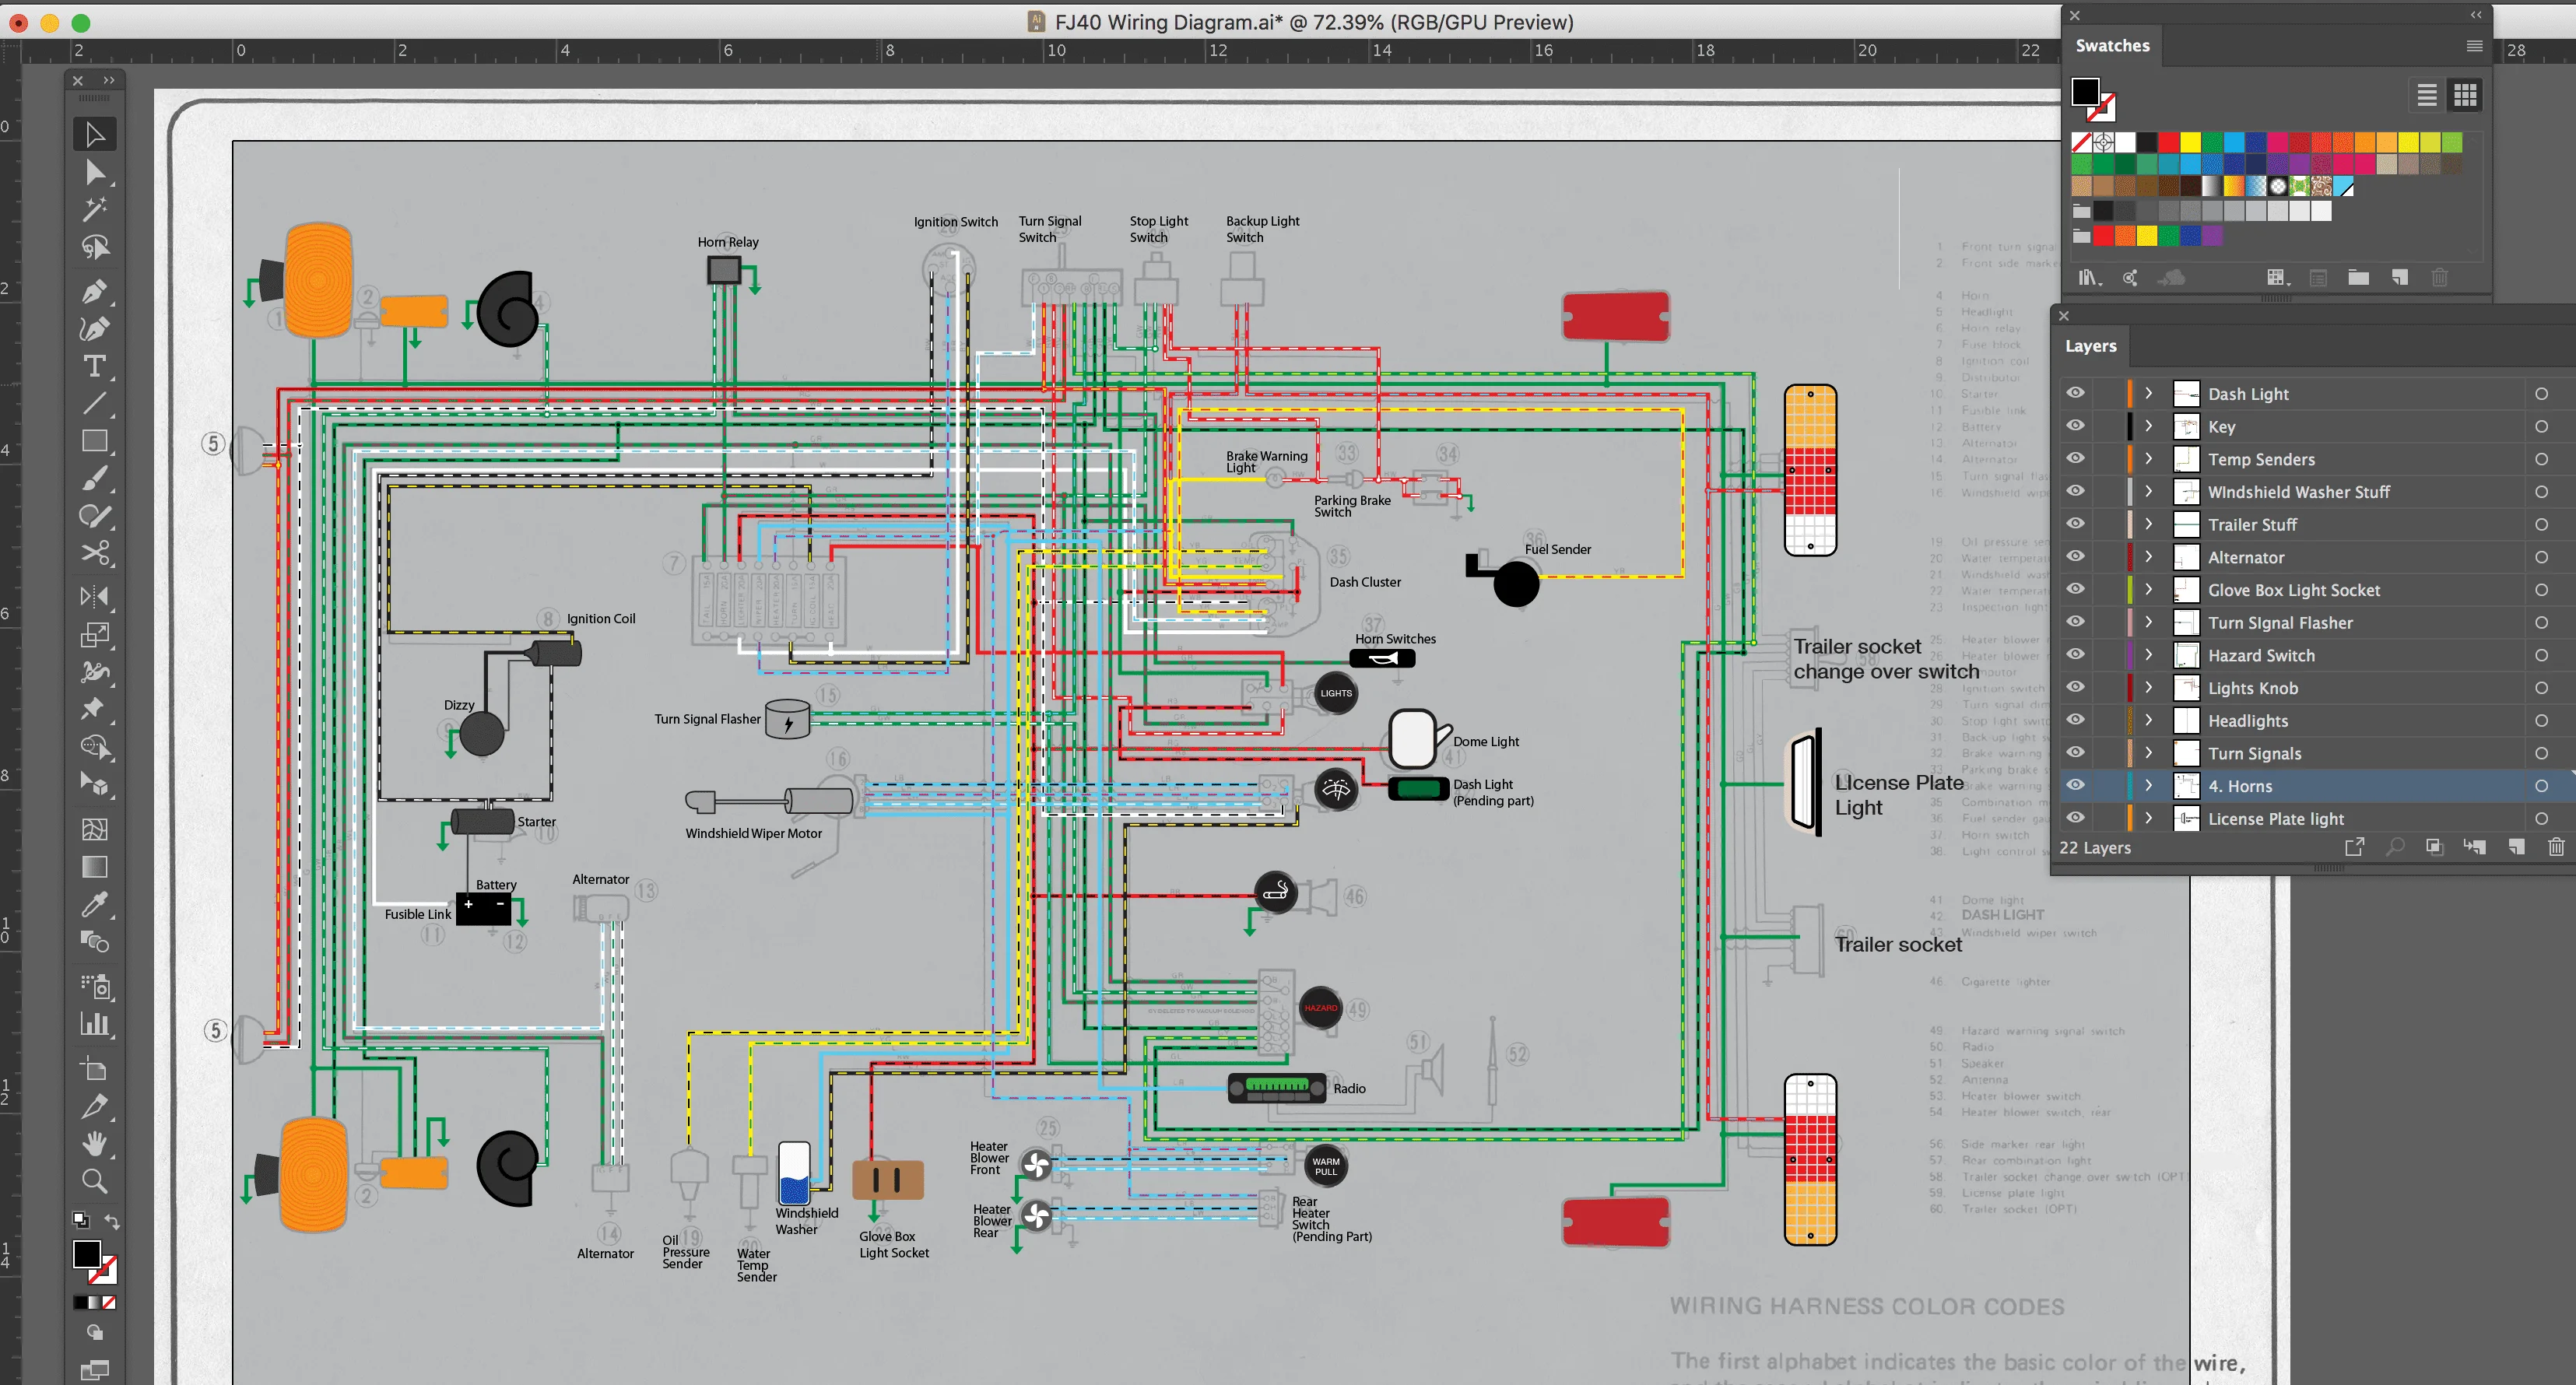
Task: Open the Swatch Libraries menu icon
Action: (x=2089, y=278)
